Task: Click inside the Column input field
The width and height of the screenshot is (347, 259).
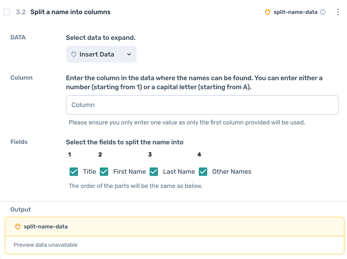Action: click(202, 105)
